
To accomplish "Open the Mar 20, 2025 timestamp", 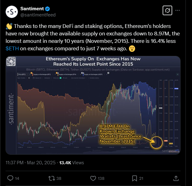I will point(42,162).
